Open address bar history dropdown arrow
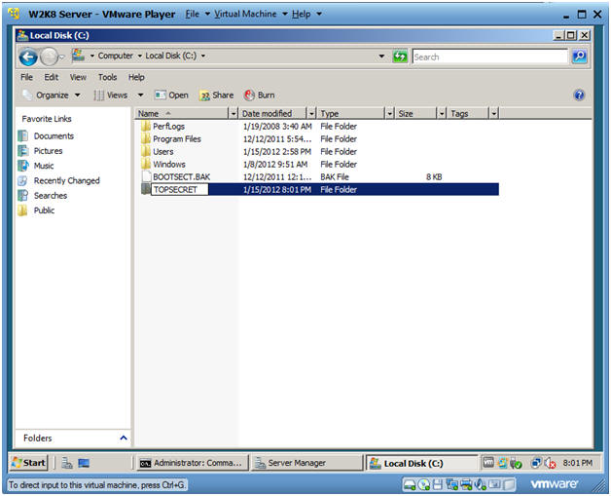611x496 pixels. tap(381, 57)
